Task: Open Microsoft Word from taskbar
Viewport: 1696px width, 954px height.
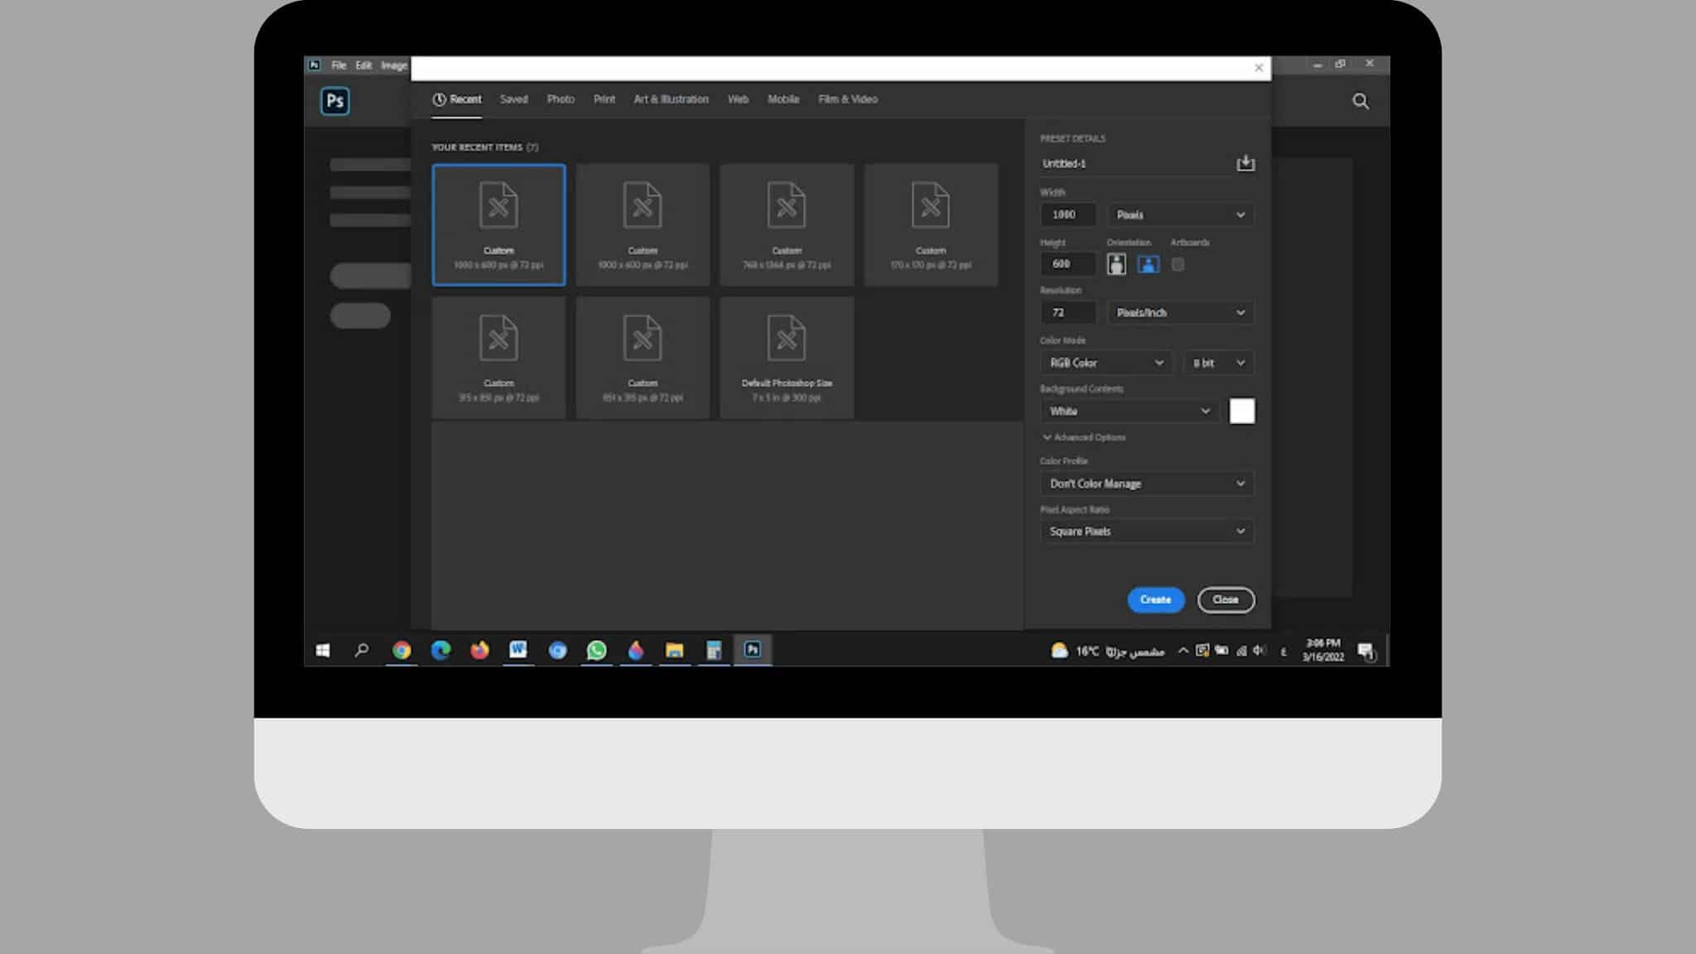Action: pyautogui.click(x=518, y=650)
